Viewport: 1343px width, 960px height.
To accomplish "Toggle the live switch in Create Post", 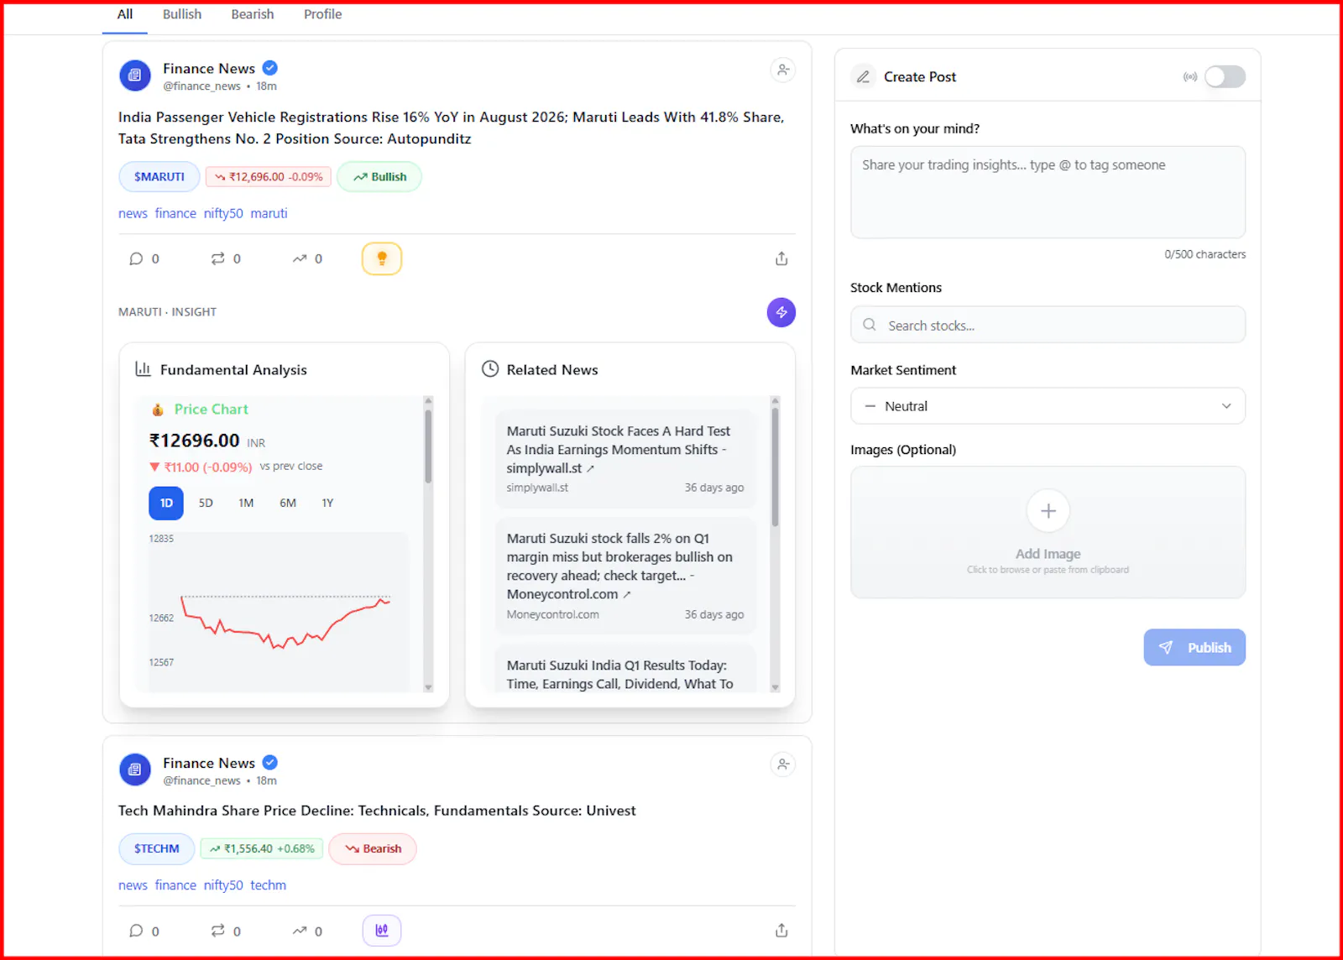I will pos(1225,77).
